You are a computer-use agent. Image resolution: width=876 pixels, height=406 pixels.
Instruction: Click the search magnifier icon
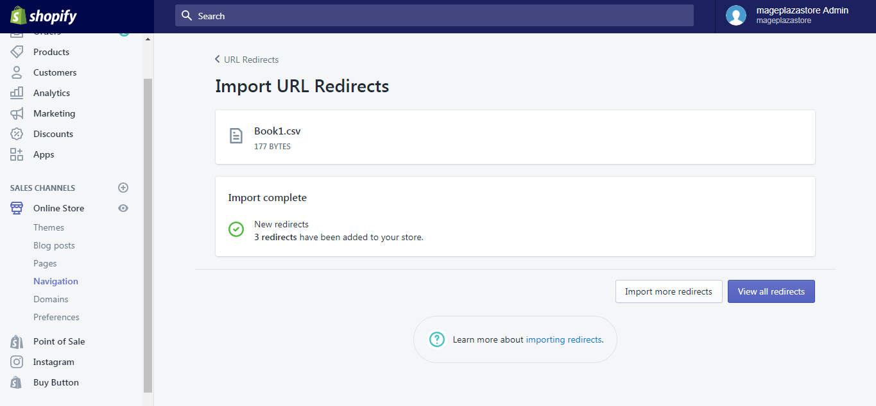point(187,15)
